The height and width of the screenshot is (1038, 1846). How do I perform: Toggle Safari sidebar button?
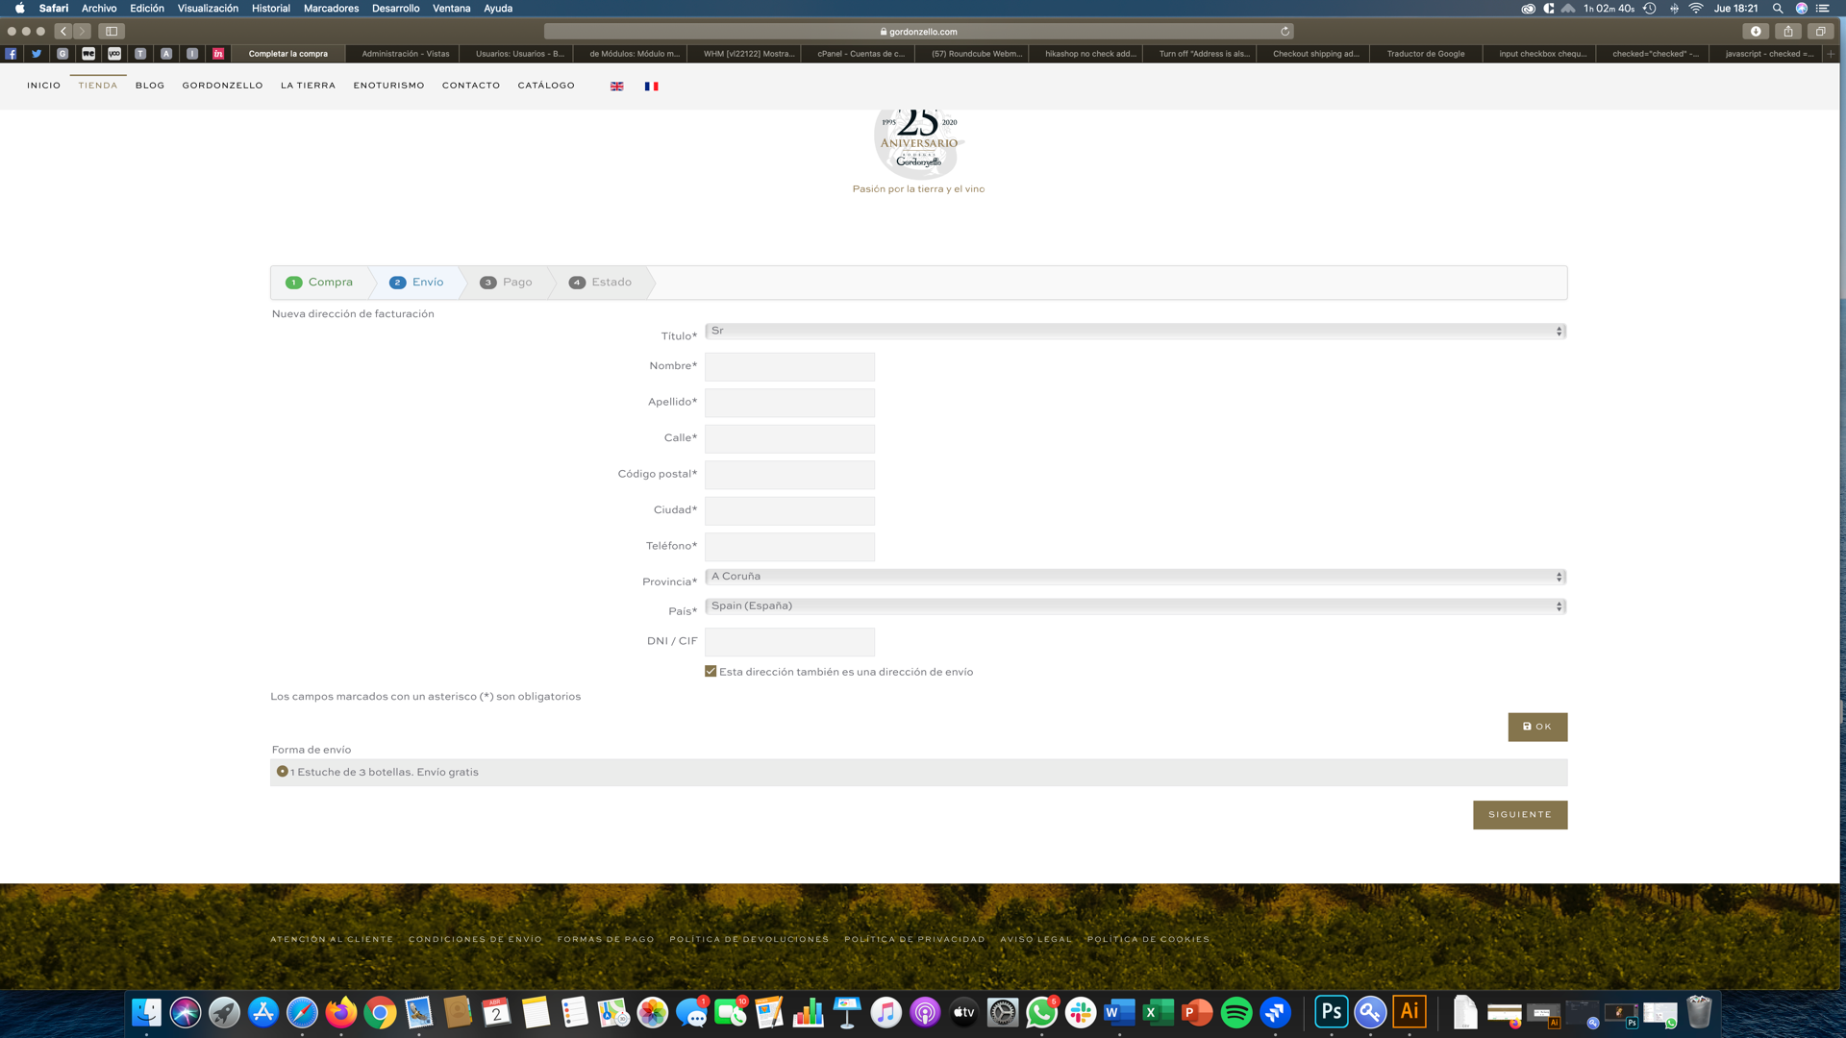(112, 32)
